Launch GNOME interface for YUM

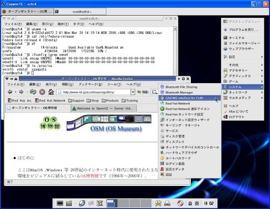(x=189, y=98)
